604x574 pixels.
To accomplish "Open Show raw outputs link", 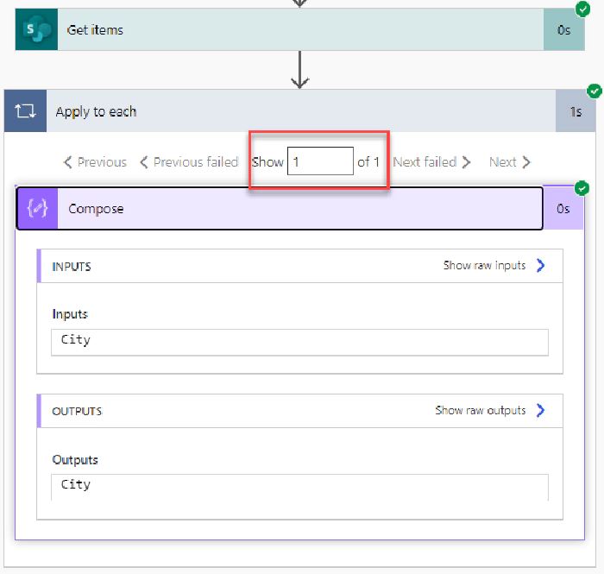I will 480,411.
